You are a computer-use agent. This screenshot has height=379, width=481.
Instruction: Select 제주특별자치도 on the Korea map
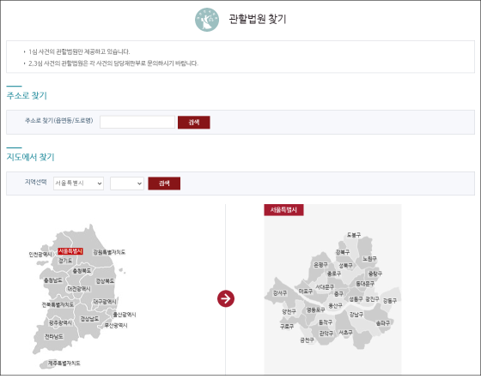tap(64, 363)
